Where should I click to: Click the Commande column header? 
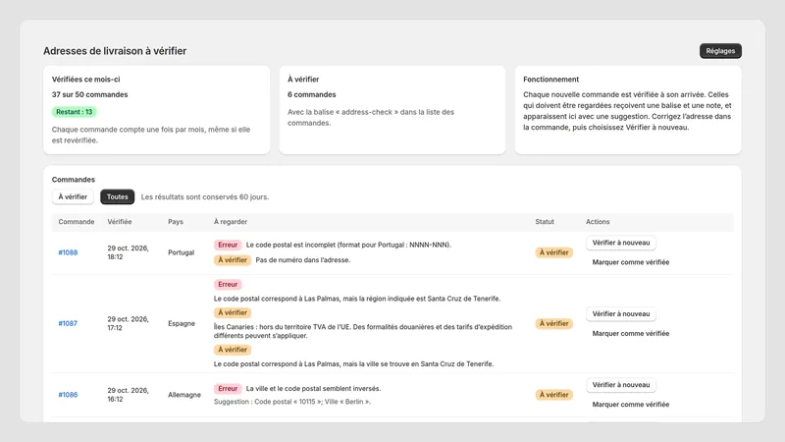click(77, 222)
